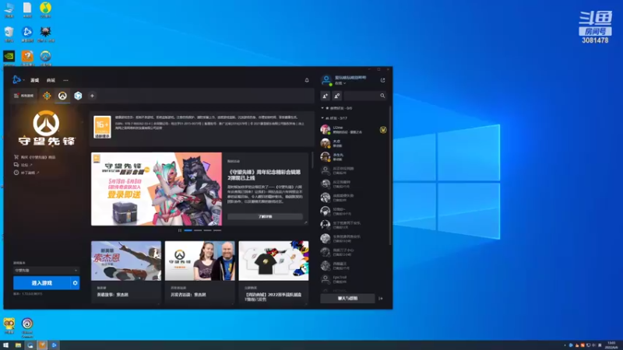Open the wolf-head game desktop shortcut

(x=45, y=34)
